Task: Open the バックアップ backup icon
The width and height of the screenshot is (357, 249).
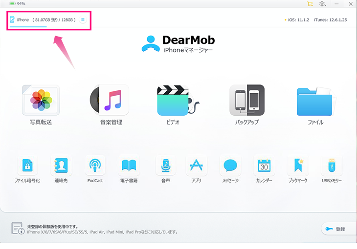Action: tap(247, 100)
